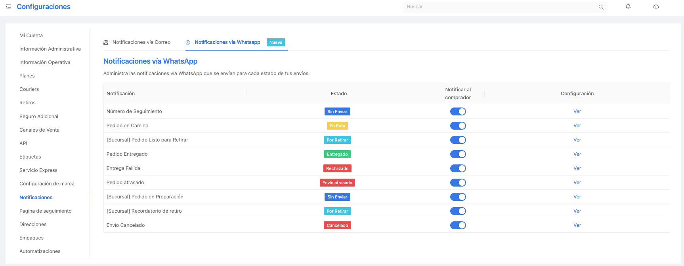Screen dimensions: 684x266
Task: Open Ver link for Pedido en Camino
Action: 577,126
